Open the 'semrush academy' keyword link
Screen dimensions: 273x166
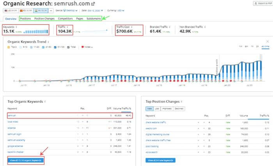point(16,140)
